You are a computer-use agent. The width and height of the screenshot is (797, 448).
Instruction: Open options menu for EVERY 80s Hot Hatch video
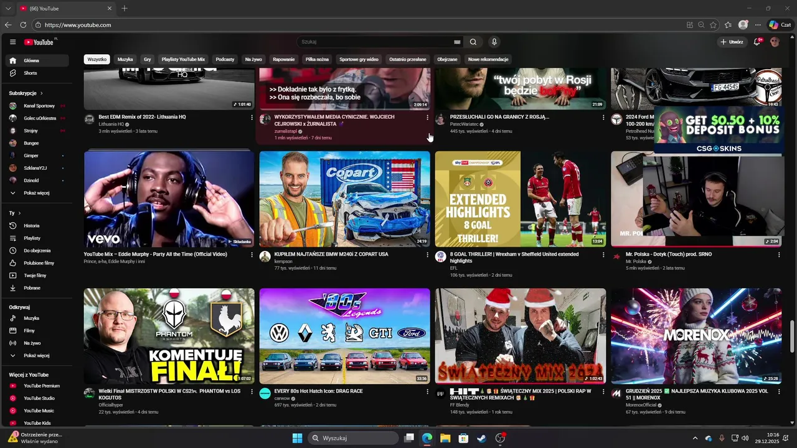(x=427, y=391)
